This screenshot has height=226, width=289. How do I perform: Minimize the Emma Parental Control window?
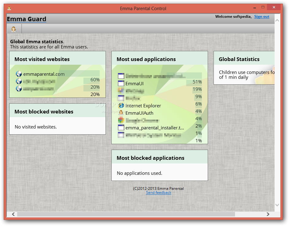pyautogui.click(x=255, y=8)
